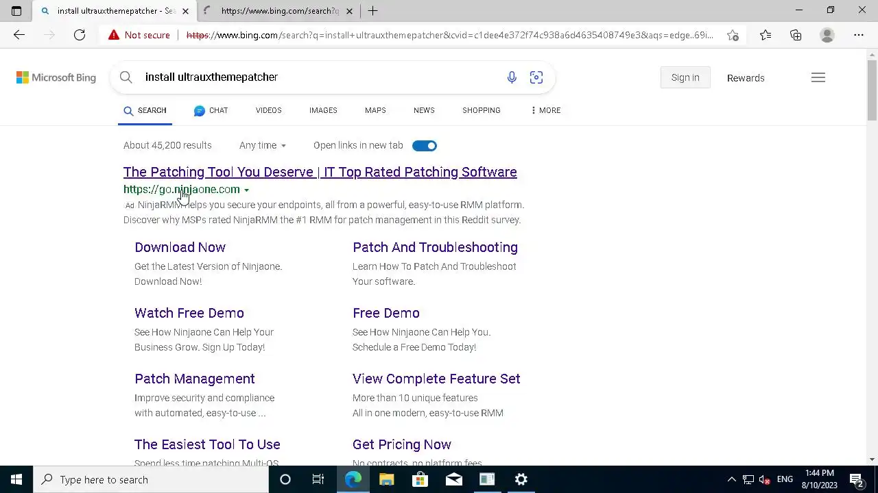Expand the ninjaone ad URL dropdown arrow

pyautogui.click(x=246, y=190)
